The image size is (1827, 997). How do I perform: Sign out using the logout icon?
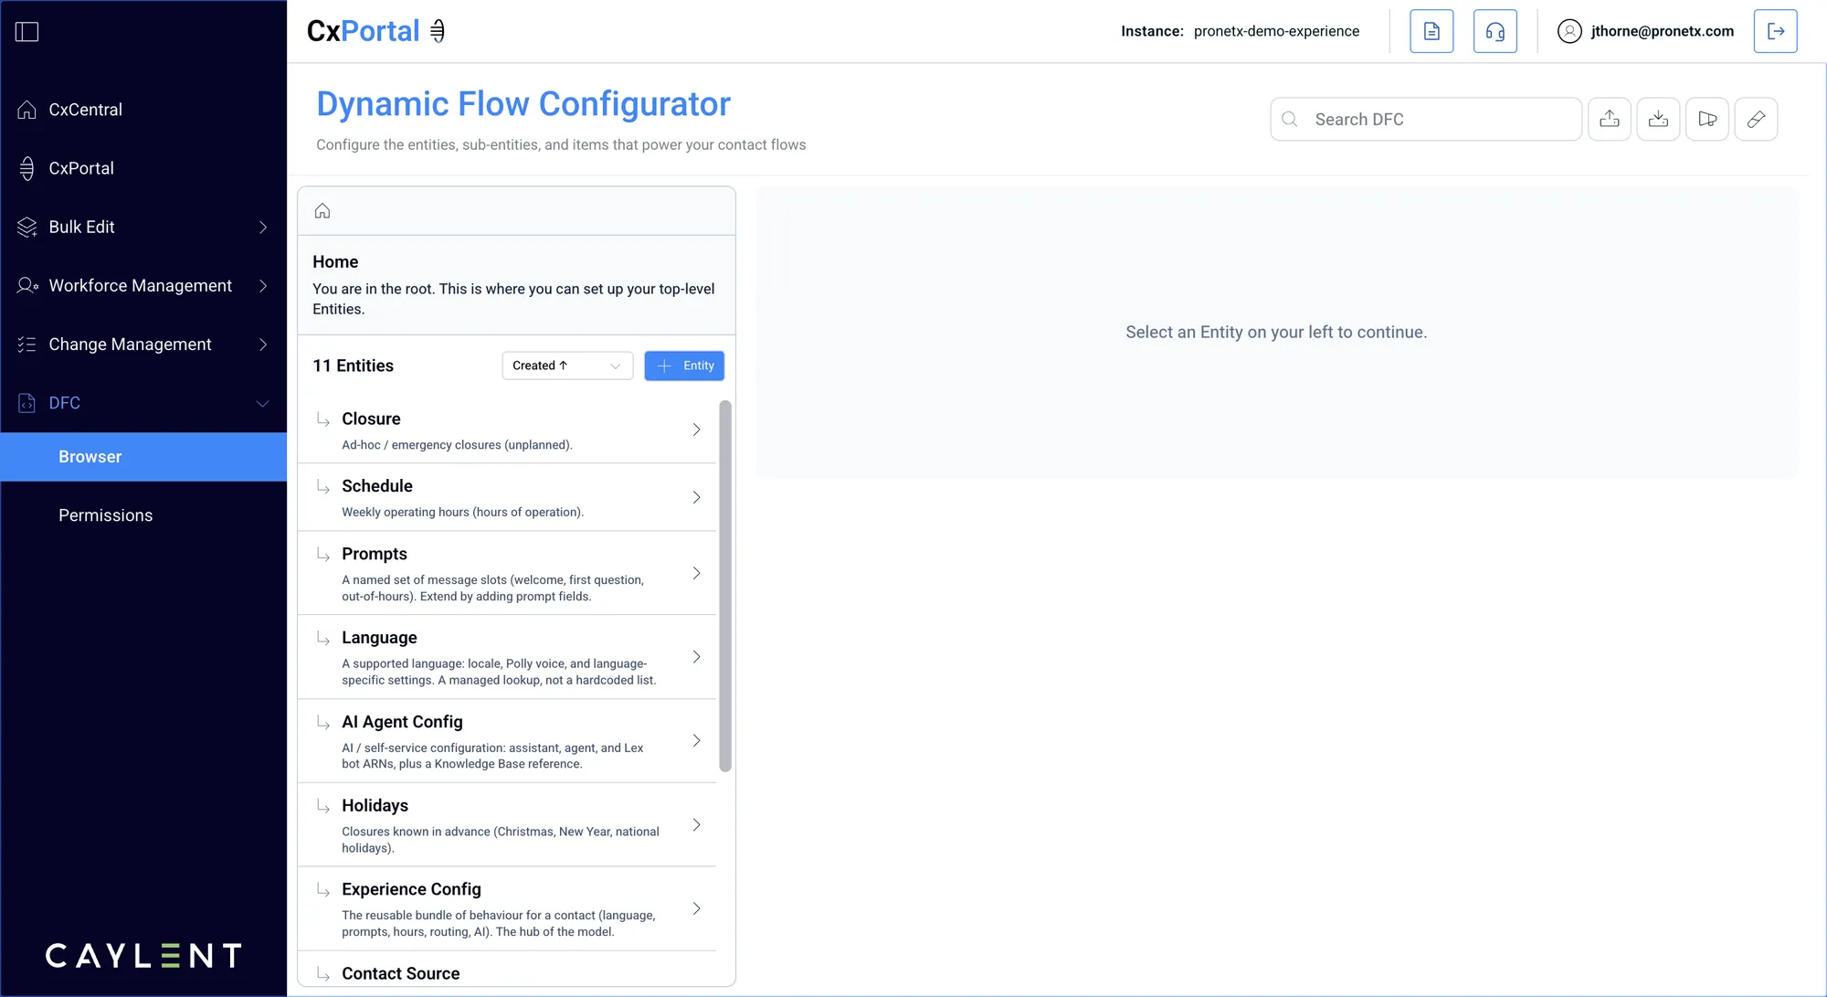(x=1776, y=31)
